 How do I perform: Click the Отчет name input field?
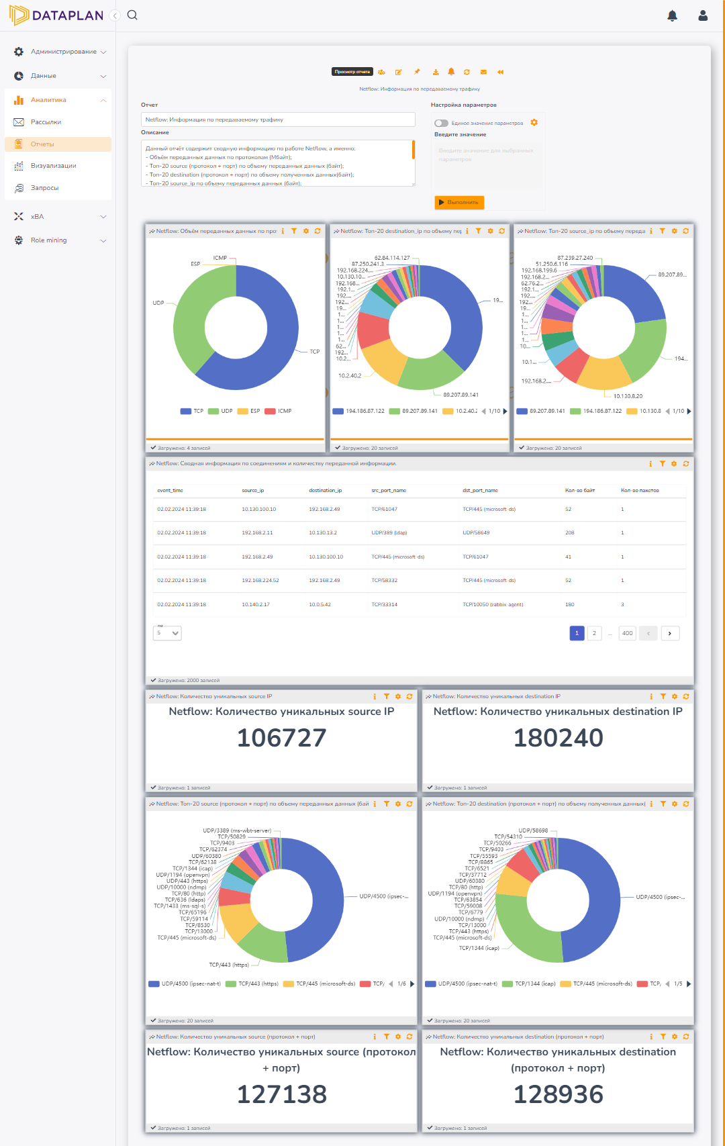point(278,120)
